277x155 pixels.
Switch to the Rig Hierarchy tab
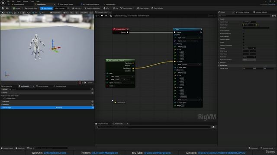7,86
